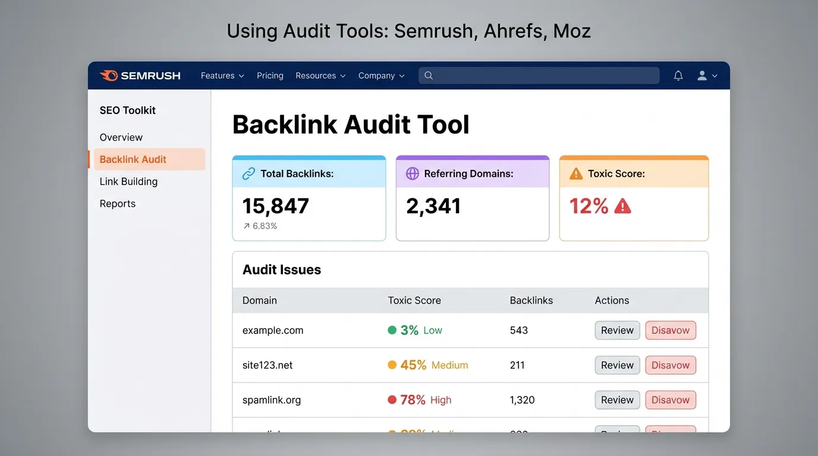Image resolution: width=818 pixels, height=456 pixels.
Task: Click Disavow for spamlink.org
Action: pyautogui.click(x=671, y=400)
